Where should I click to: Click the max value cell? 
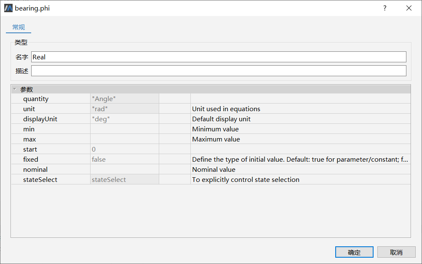coord(124,139)
